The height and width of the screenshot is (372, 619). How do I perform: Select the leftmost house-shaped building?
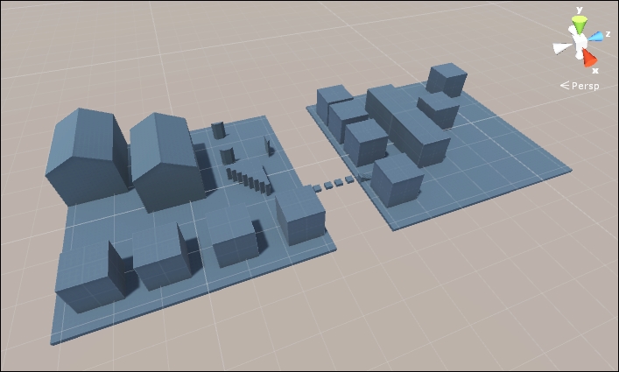pyautogui.click(x=87, y=157)
